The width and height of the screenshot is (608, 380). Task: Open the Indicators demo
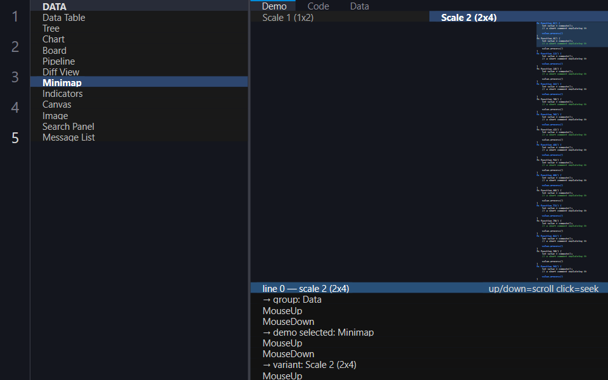pos(139,94)
